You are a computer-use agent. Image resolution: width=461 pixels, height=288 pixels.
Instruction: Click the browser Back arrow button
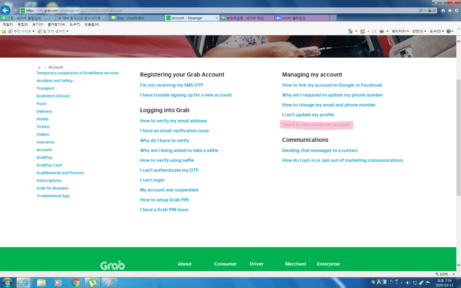5,10
